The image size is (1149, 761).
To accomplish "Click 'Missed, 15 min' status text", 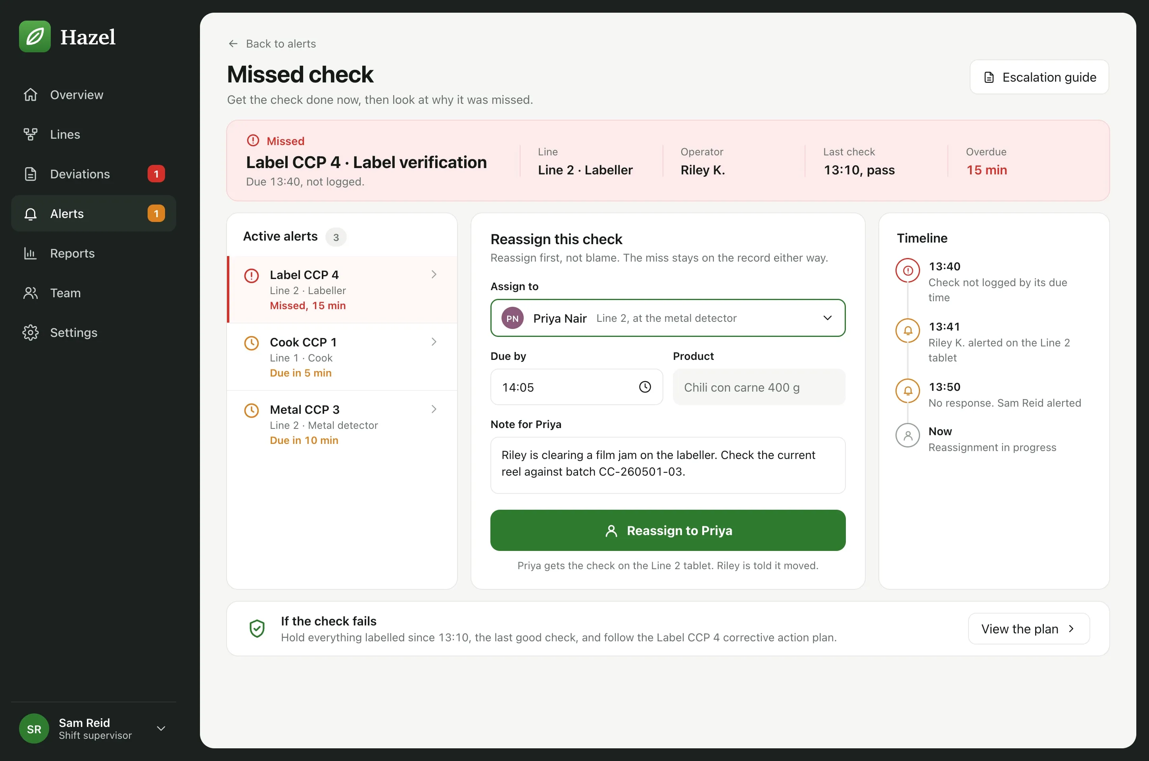I will (307, 306).
